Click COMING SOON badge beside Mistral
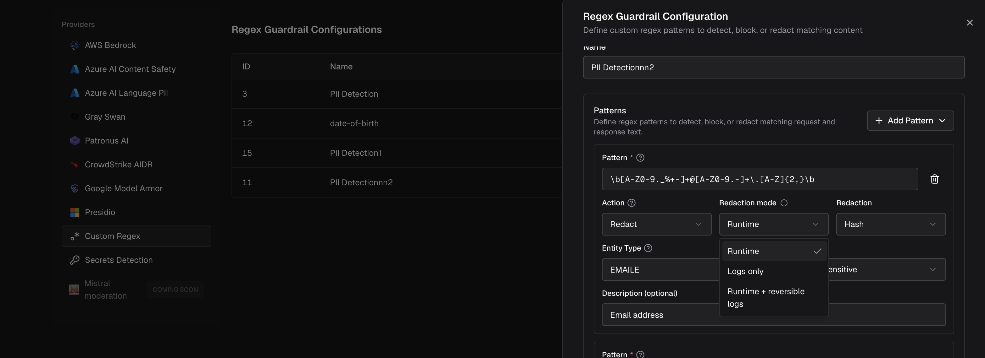 coord(175,290)
